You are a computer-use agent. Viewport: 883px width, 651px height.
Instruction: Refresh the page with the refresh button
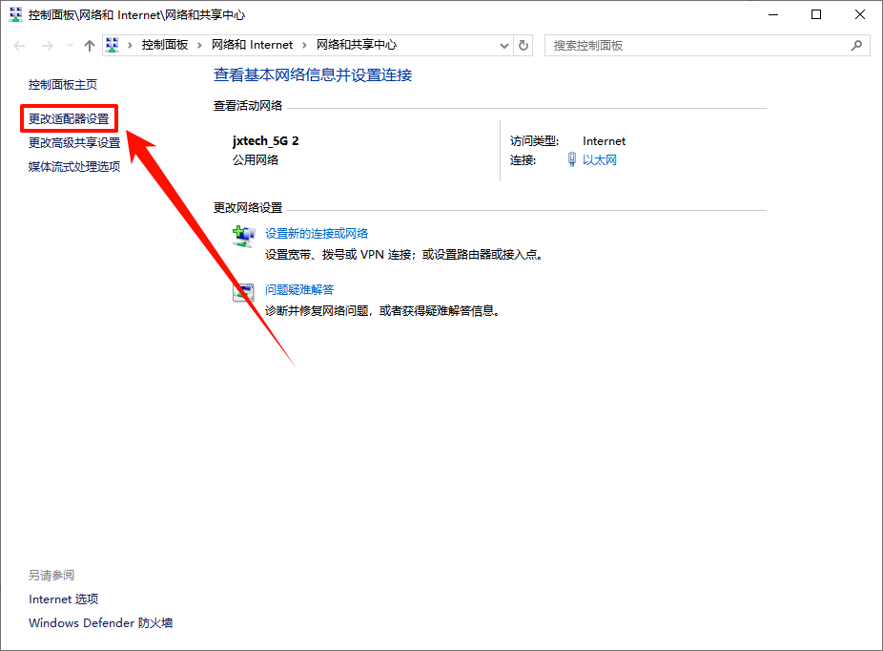pos(524,46)
